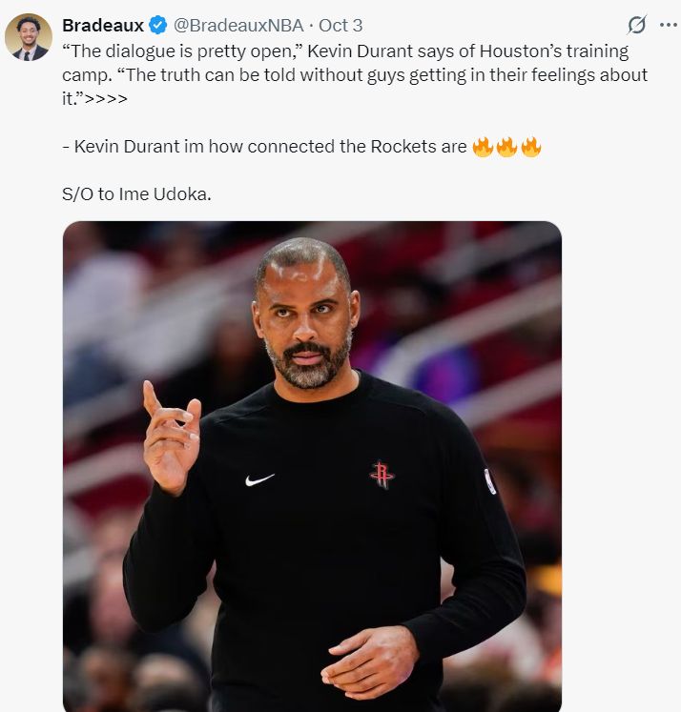Click the "S/O to Ime Udoka." line

pos(136,194)
